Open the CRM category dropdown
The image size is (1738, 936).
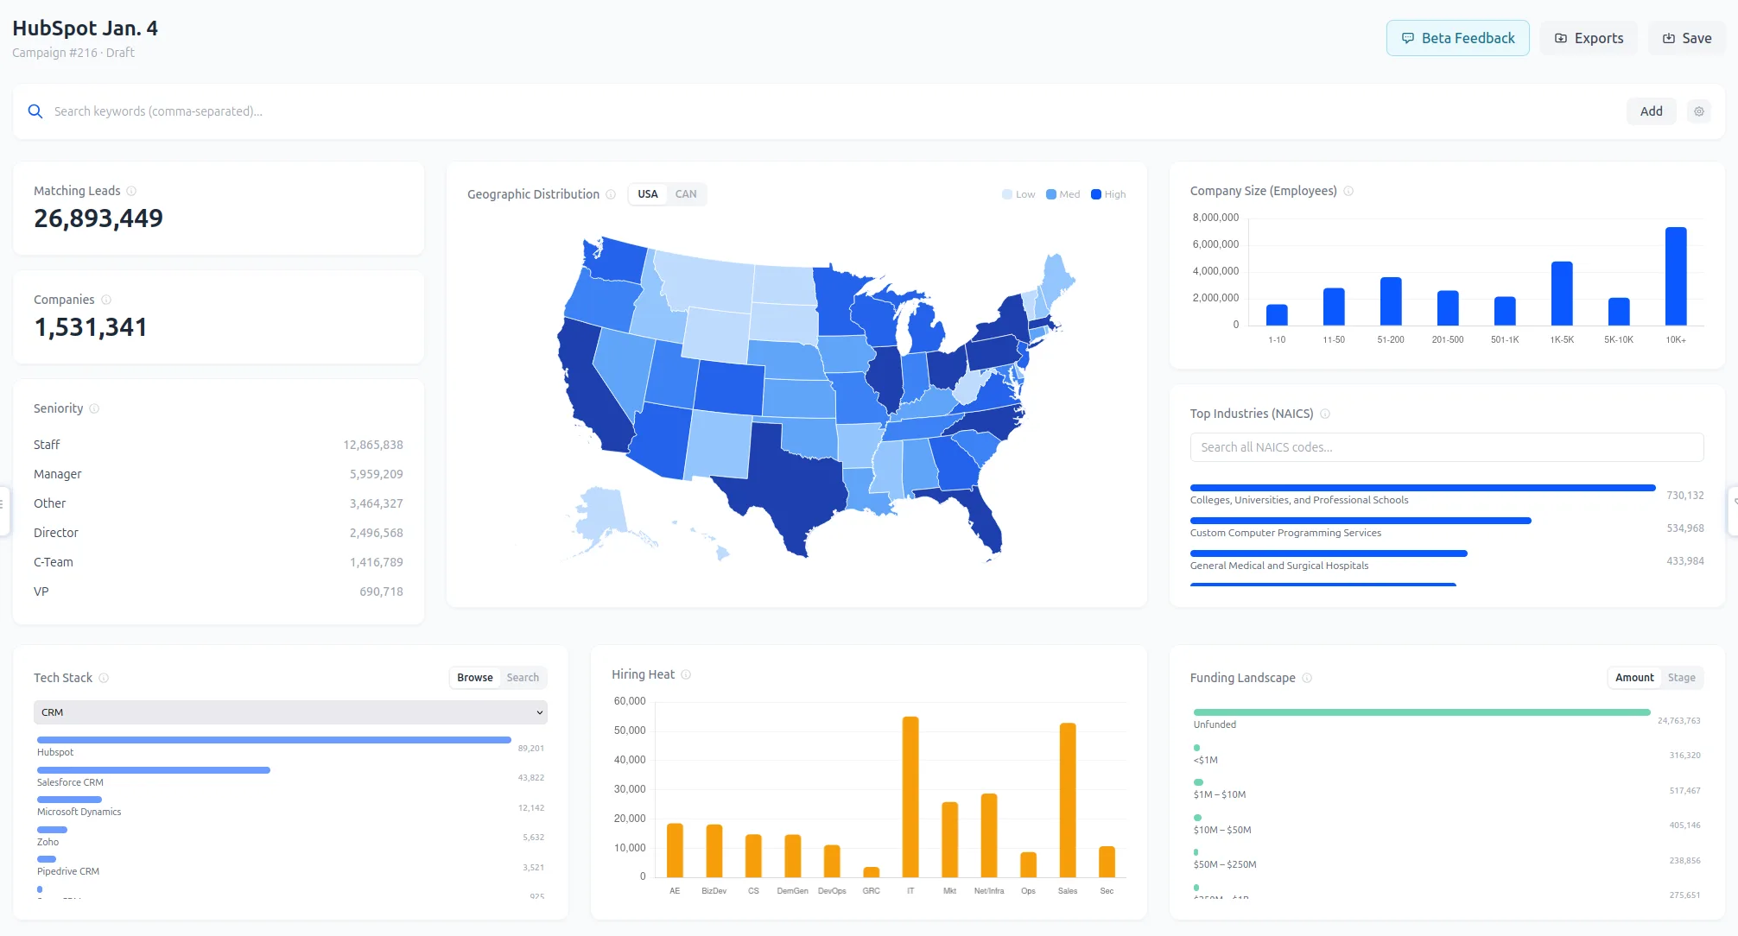290,712
